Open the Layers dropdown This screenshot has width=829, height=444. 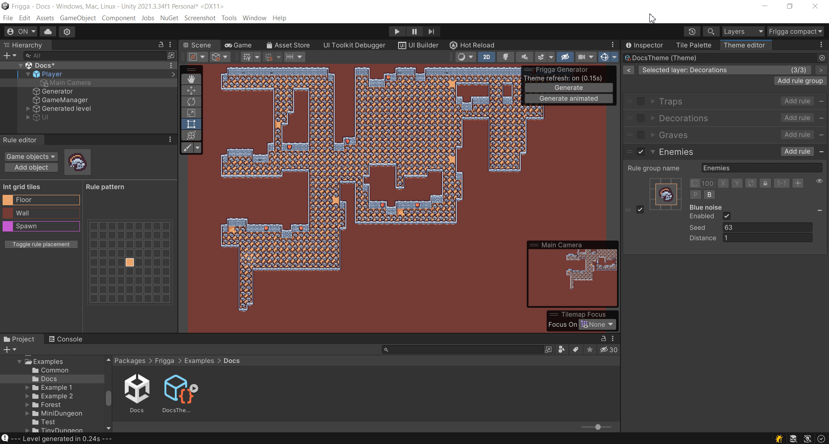coord(743,31)
